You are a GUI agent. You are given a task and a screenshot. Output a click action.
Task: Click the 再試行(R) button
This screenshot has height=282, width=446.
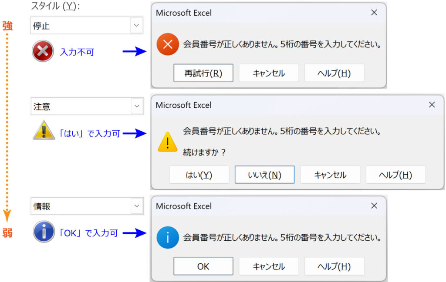(x=203, y=73)
